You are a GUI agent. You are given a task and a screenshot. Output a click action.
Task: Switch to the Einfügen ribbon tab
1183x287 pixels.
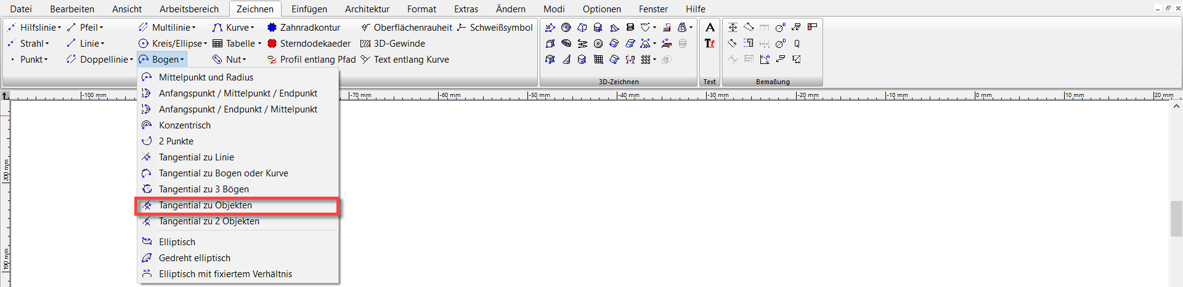[x=309, y=9]
